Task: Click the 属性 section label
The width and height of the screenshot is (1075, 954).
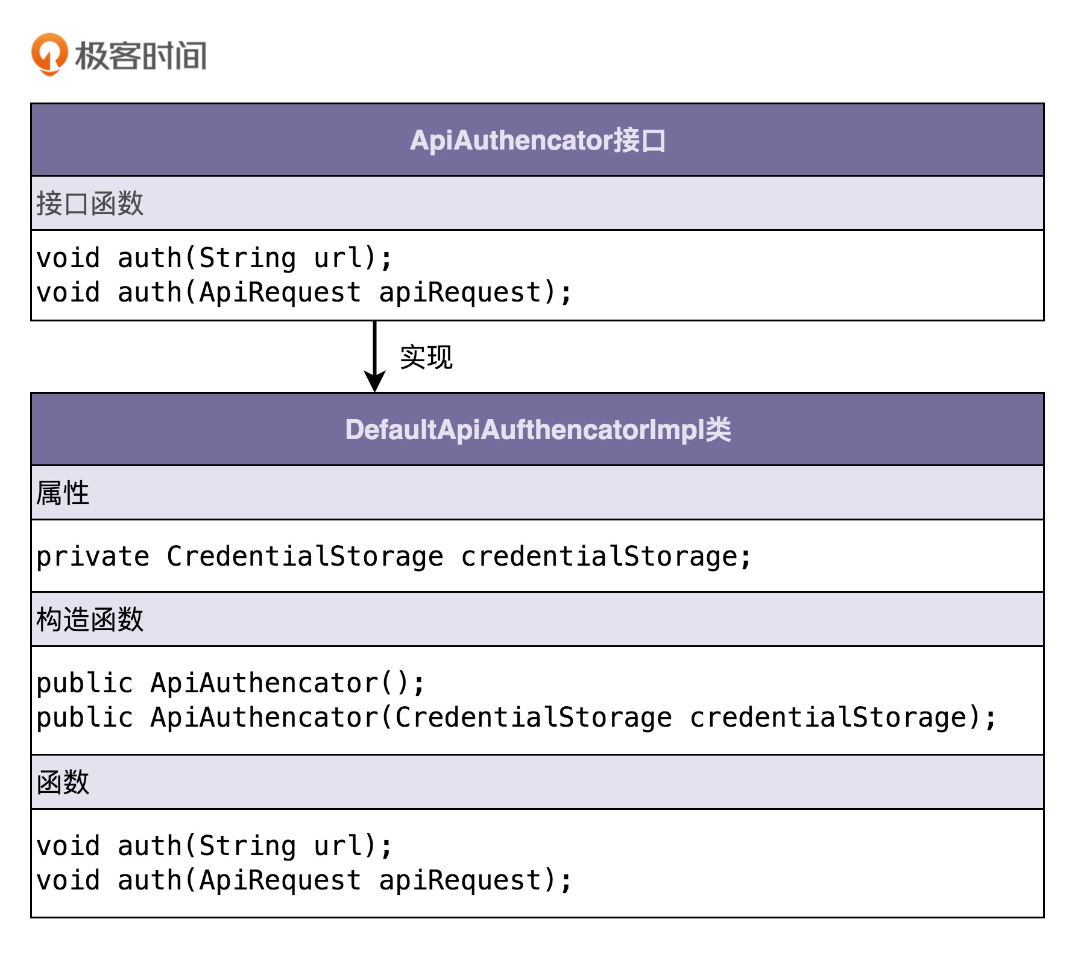Action: click(x=63, y=493)
